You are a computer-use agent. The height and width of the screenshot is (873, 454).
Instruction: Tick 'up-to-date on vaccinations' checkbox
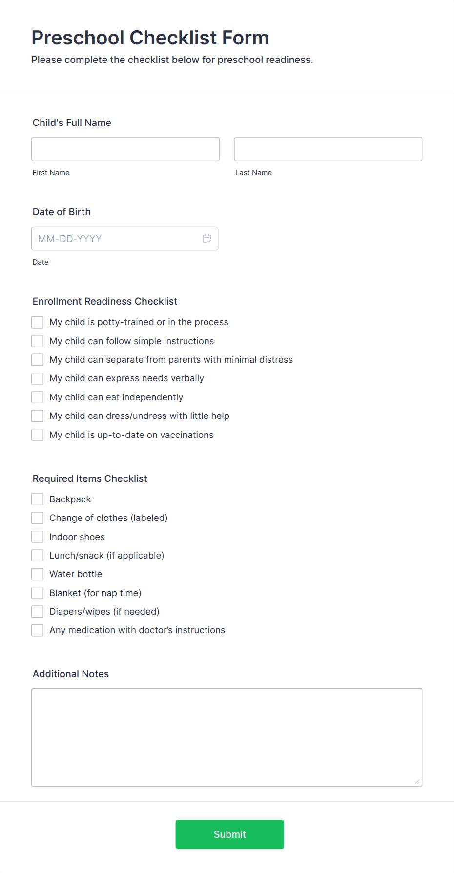pyautogui.click(x=38, y=435)
